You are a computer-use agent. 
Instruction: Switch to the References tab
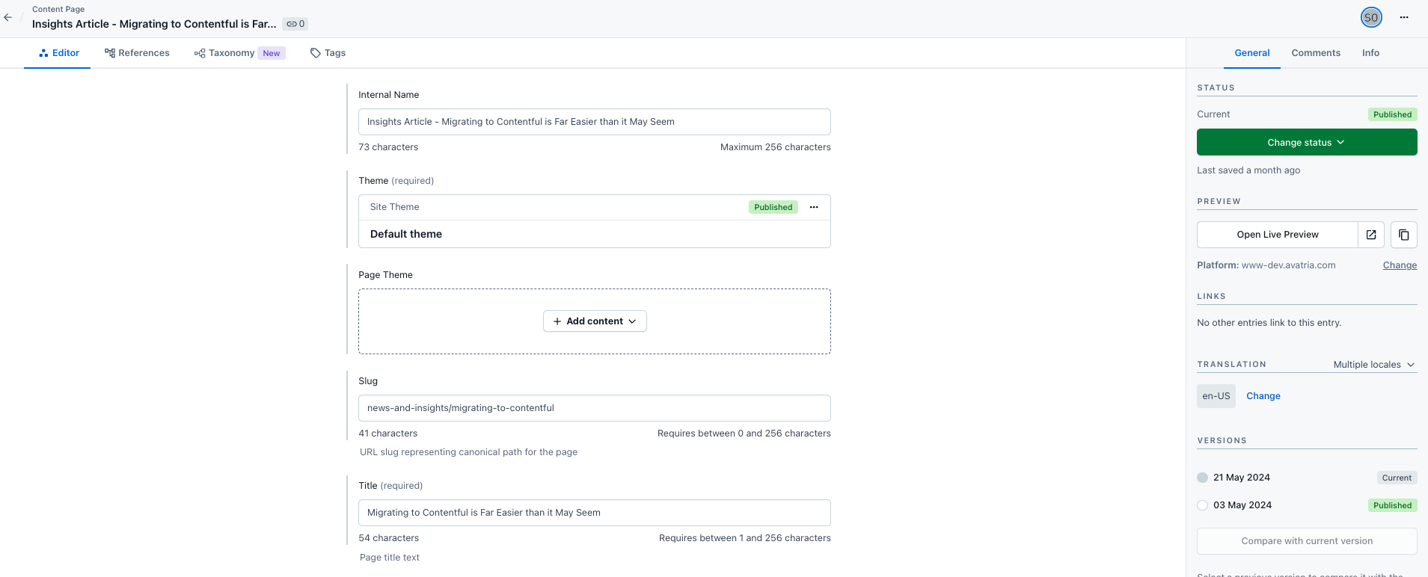(137, 53)
